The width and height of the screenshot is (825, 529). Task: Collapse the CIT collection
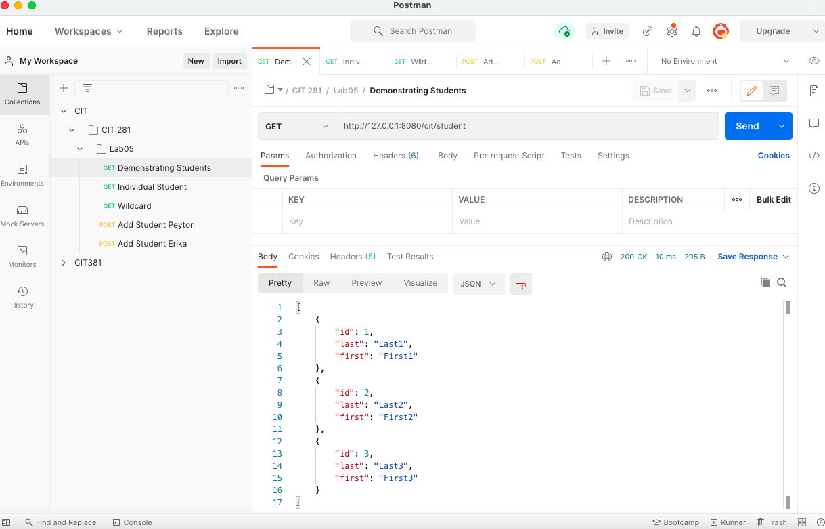tap(64, 110)
